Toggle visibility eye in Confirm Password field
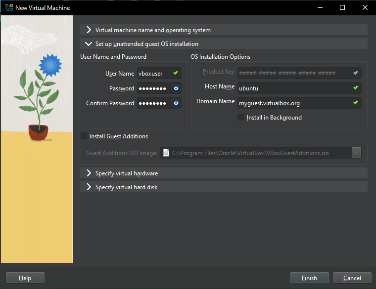Viewport: 376px width, 289px height. click(176, 103)
